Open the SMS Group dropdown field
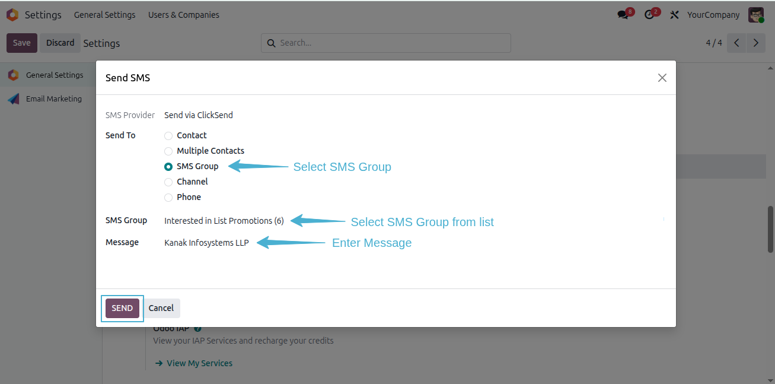This screenshot has height=384, width=775. pyautogui.click(x=414, y=221)
